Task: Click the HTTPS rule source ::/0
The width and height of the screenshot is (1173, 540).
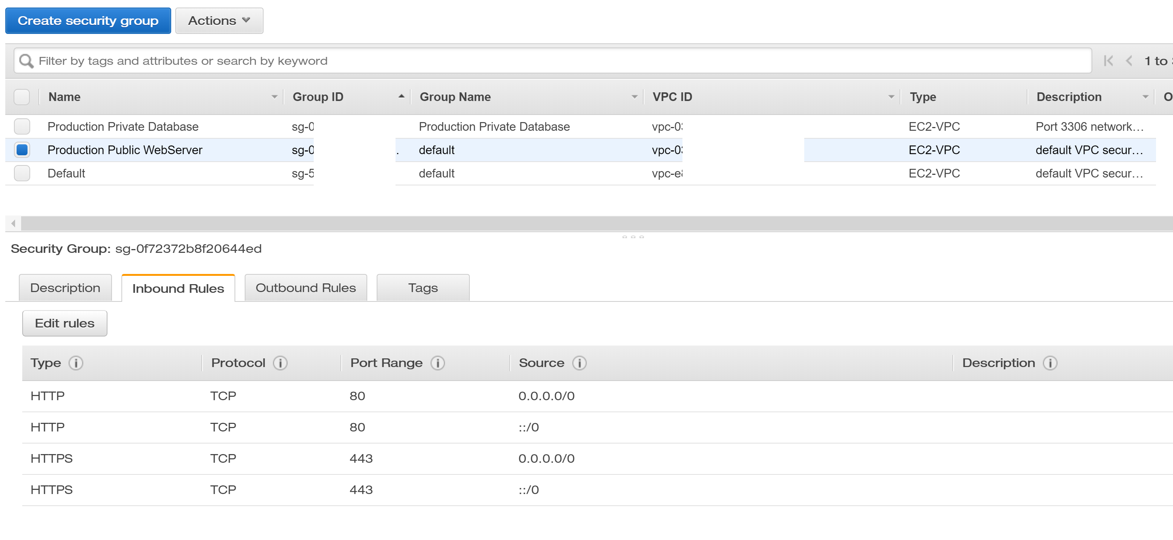Action: tap(529, 490)
